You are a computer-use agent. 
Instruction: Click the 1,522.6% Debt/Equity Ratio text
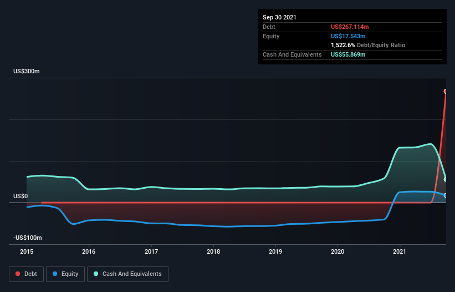[x=368, y=46]
